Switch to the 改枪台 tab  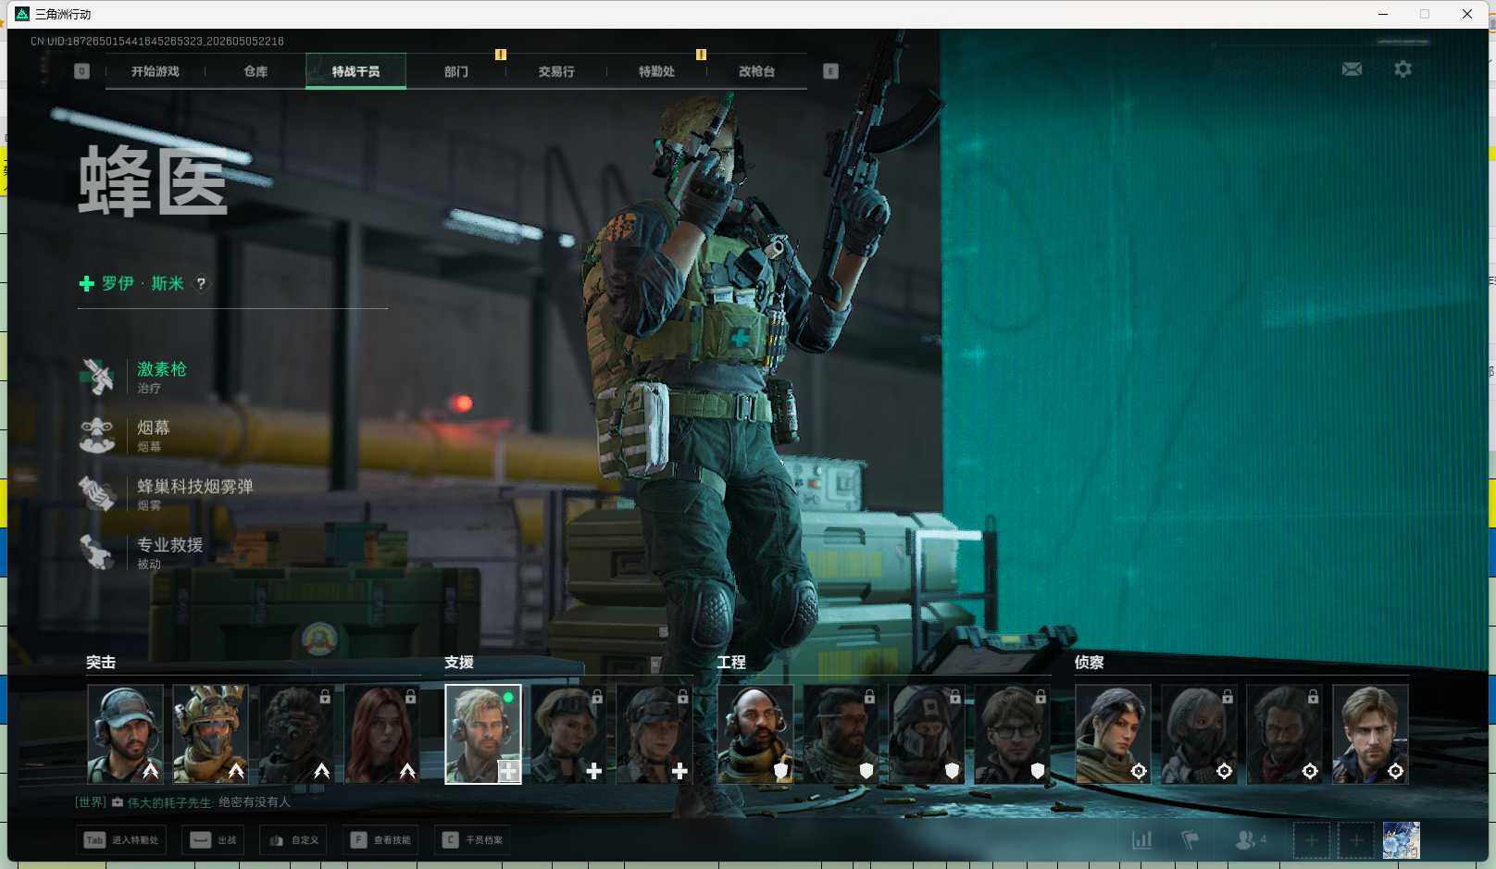pos(756,71)
